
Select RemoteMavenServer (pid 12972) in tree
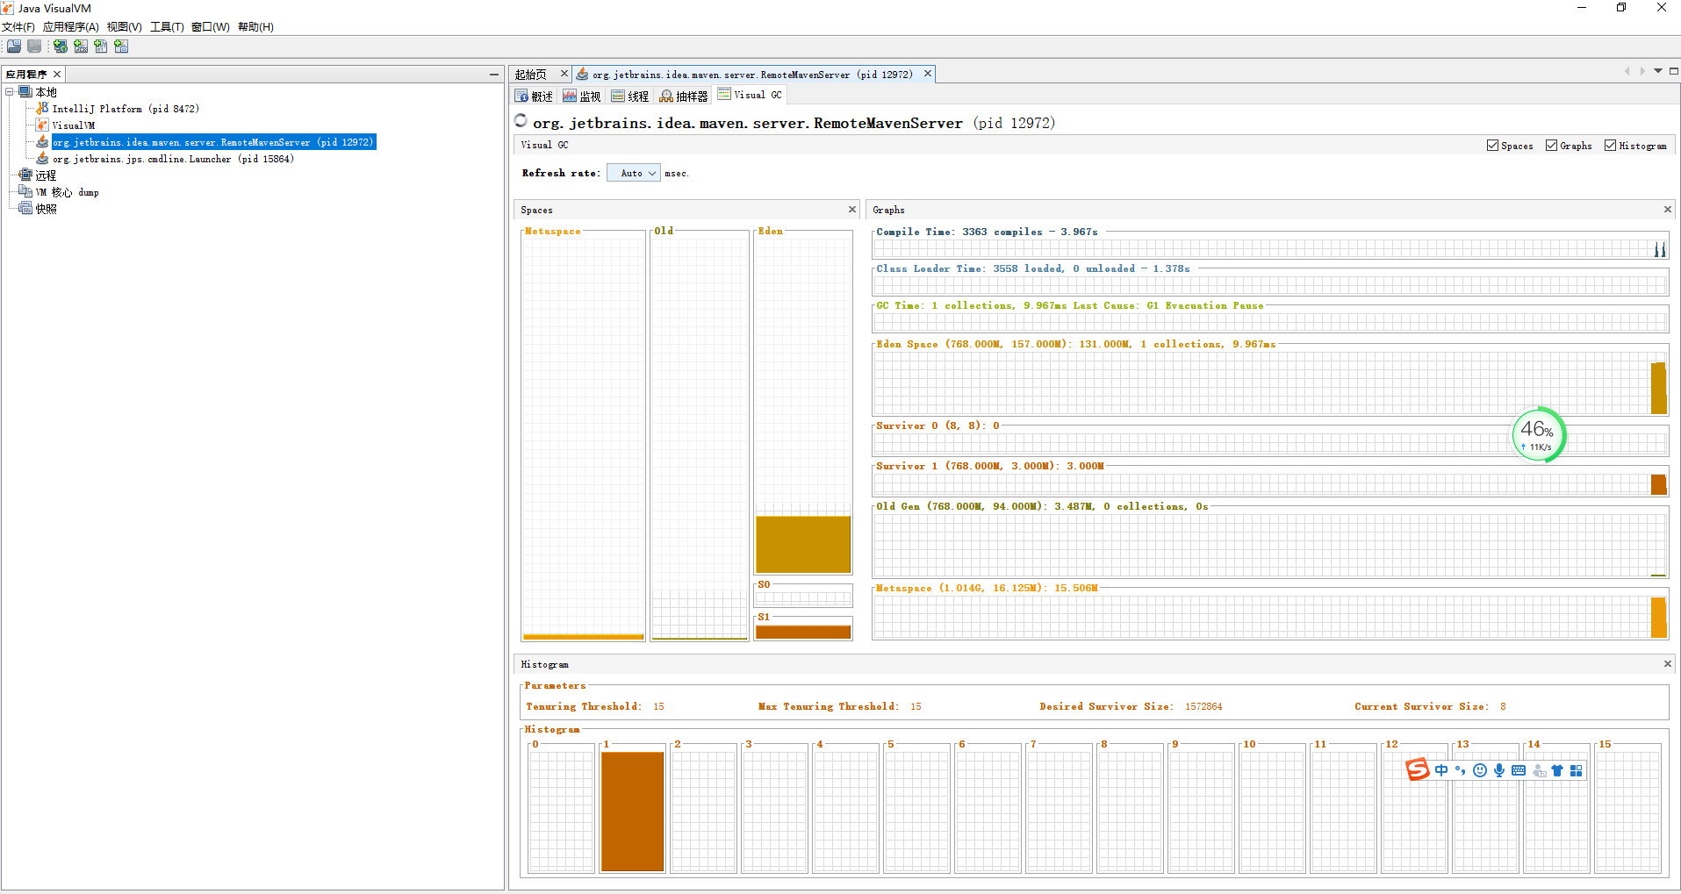point(213,142)
